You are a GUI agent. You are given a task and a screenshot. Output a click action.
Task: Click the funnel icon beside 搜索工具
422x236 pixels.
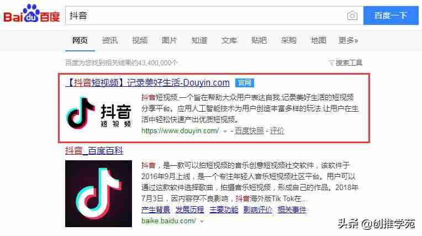(x=331, y=63)
